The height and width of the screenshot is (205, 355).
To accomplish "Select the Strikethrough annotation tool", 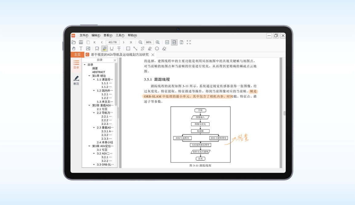I will point(119,48).
